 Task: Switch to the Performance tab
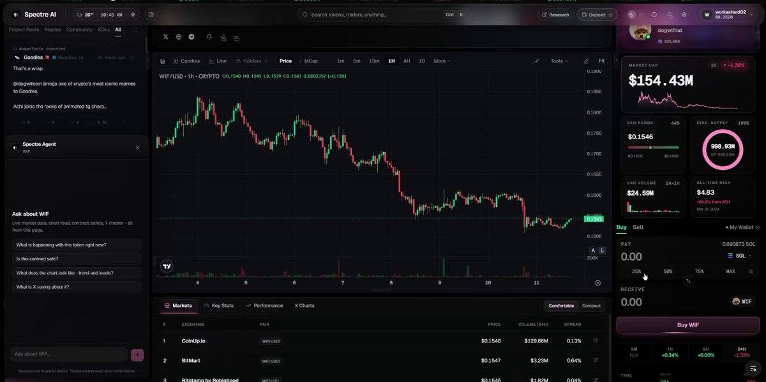pyautogui.click(x=264, y=306)
